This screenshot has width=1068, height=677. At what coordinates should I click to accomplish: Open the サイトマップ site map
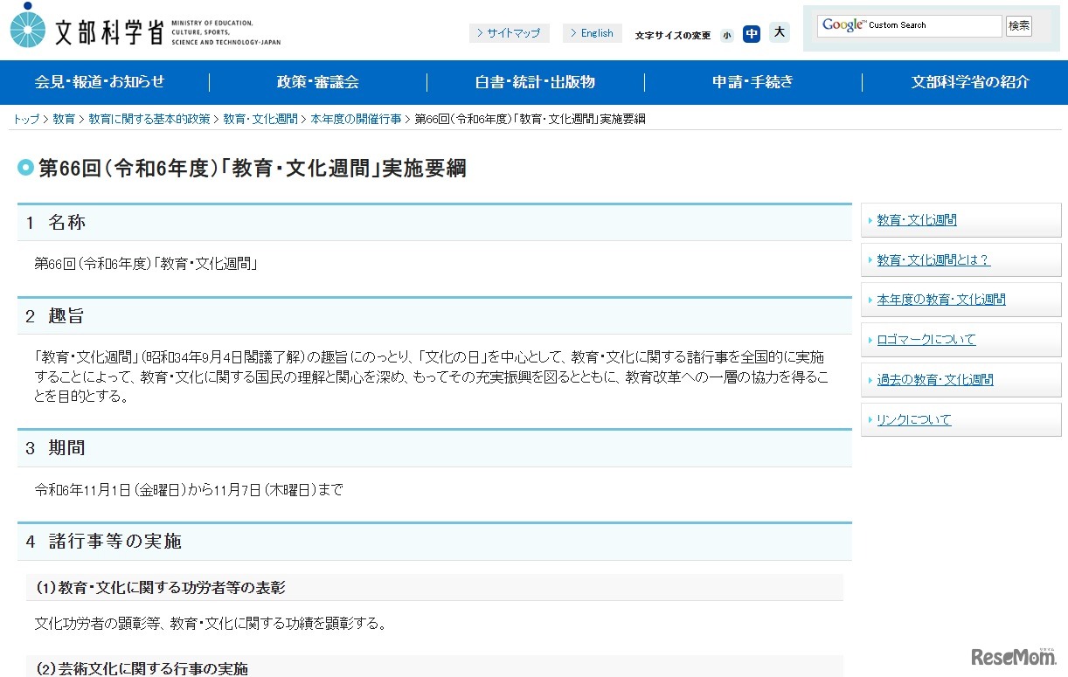510,33
